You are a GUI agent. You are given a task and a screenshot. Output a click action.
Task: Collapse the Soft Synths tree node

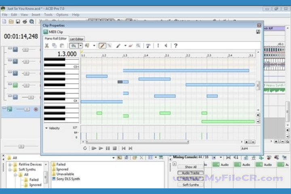click(x=10, y=169)
